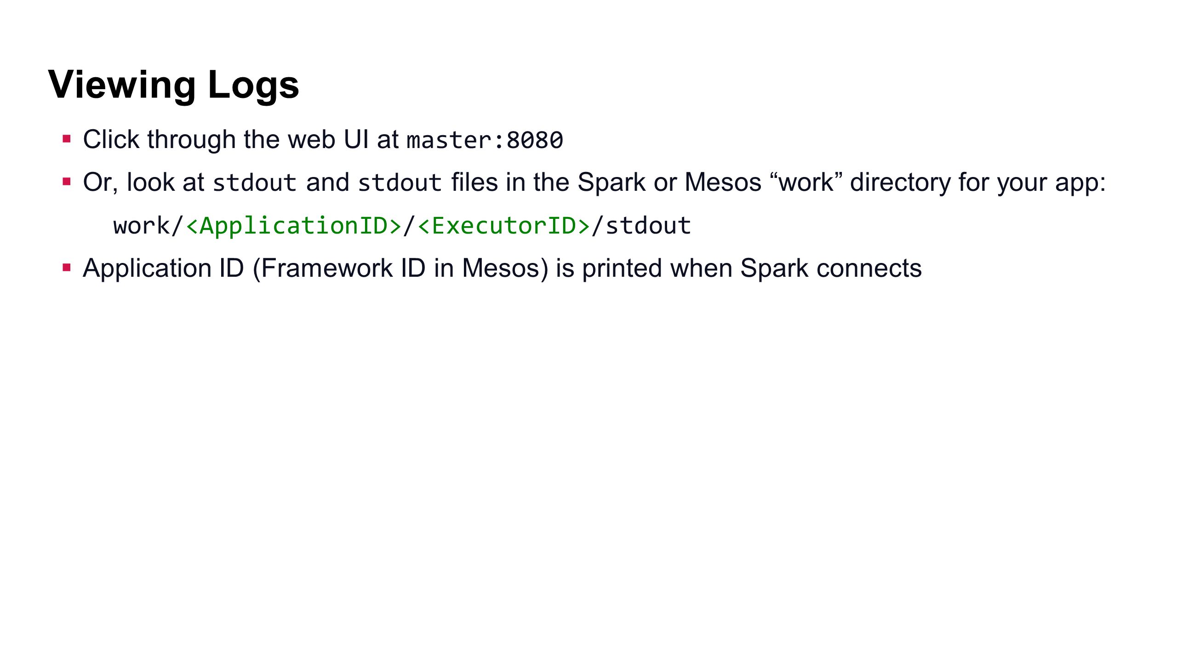Click the phrase "Spark connects"
The image size is (1177, 662).
pos(831,268)
